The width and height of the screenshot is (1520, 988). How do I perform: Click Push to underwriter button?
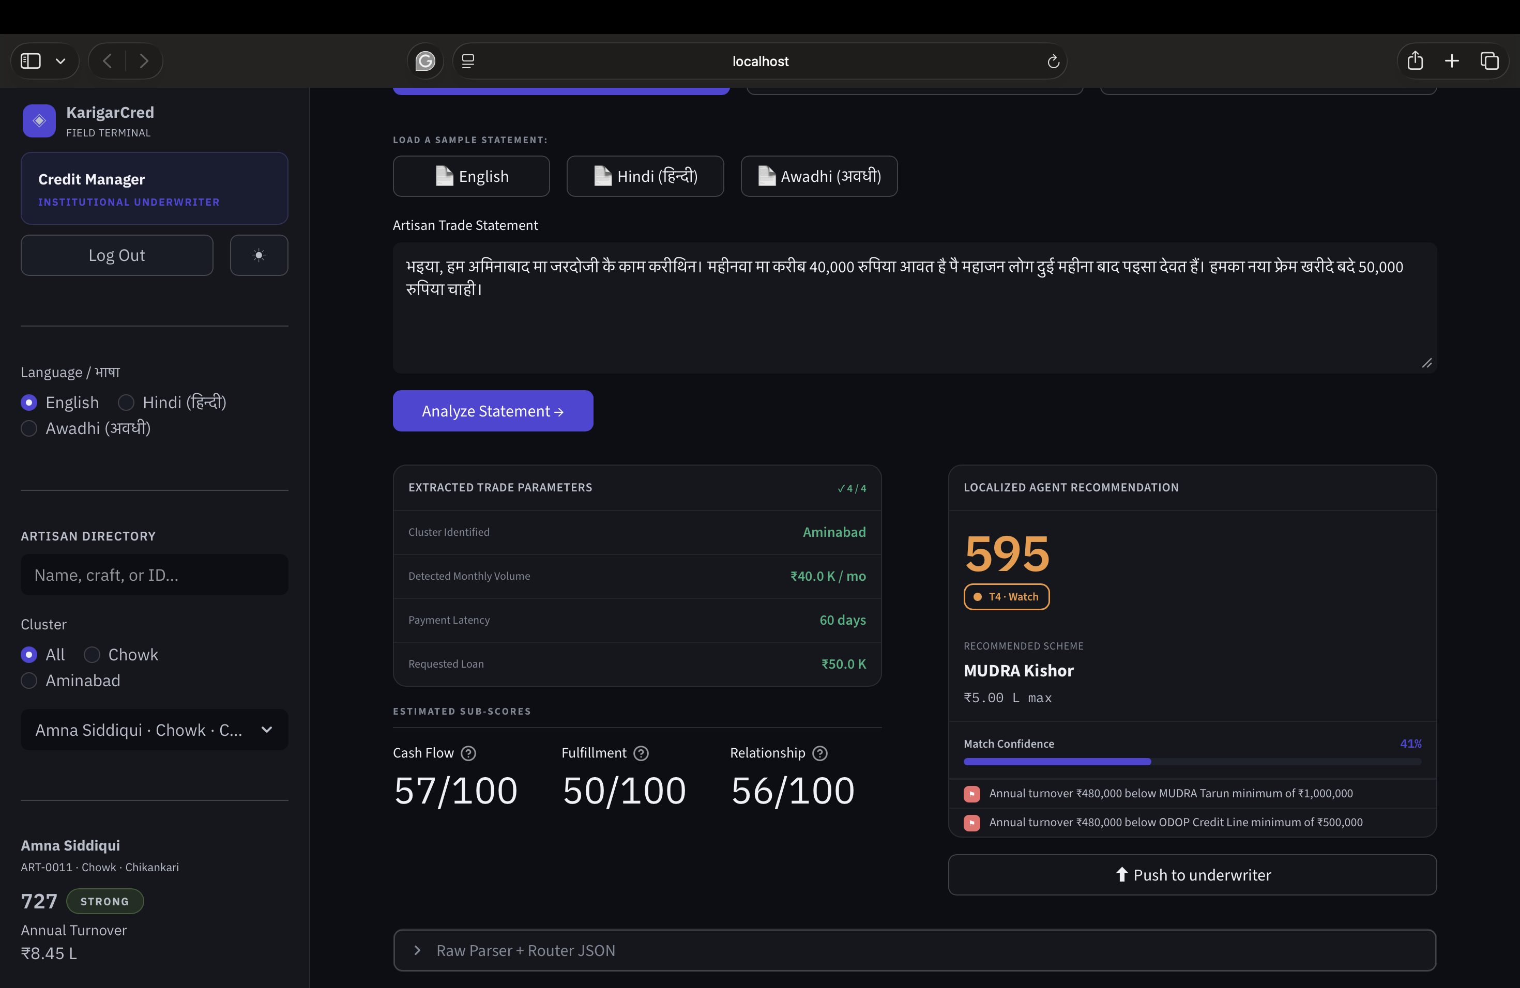tap(1192, 874)
